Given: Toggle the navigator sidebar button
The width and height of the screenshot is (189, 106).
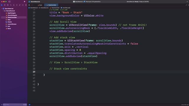Looking at the screenshot, I should 10,1.
